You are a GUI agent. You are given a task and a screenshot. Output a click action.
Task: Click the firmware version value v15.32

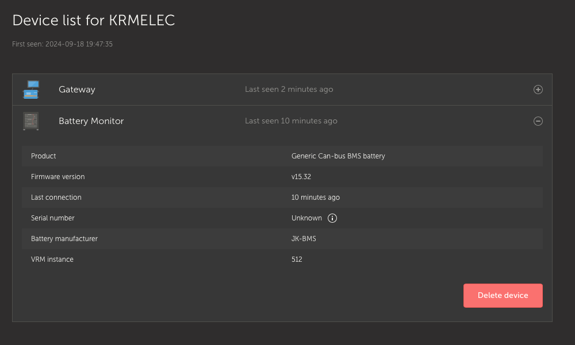[301, 177]
